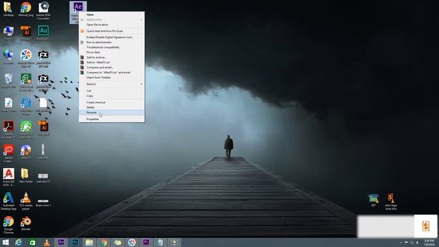Open Premiere Pro from the taskbar
The height and width of the screenshot is (247, 439).
(x=146, y=242)
